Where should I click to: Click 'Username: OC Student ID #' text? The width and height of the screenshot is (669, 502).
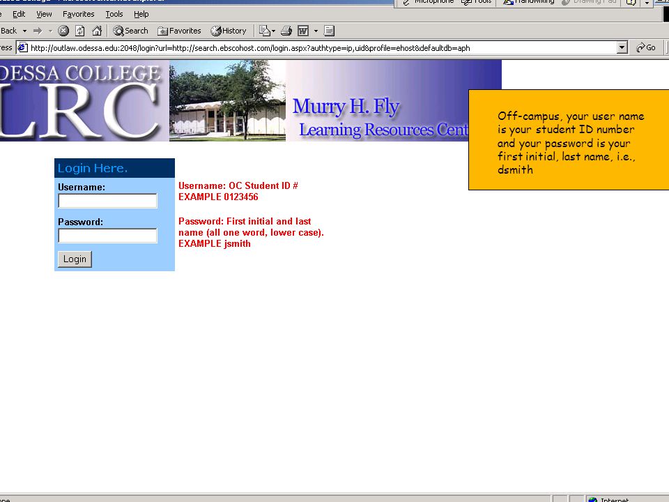[x=238, y=185]
